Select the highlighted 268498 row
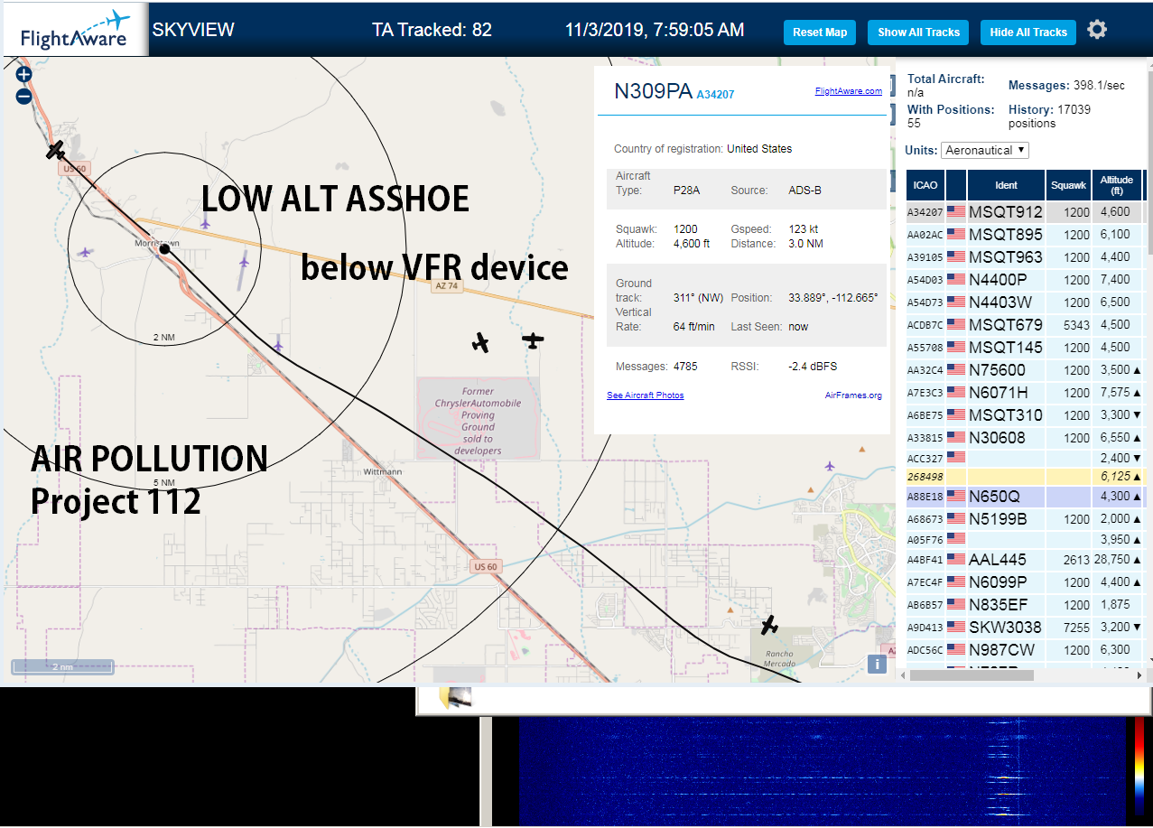 (1026, 477)
